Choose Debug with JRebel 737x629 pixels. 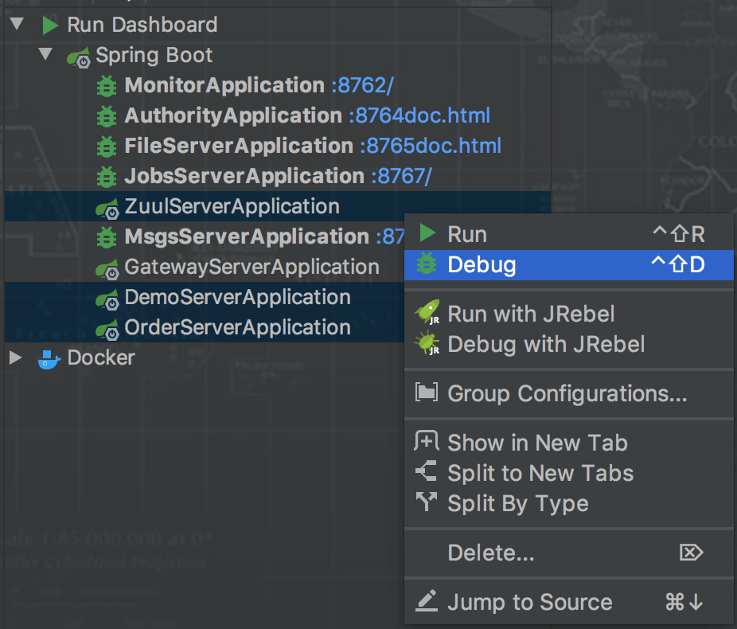click(x=569, y=344)
